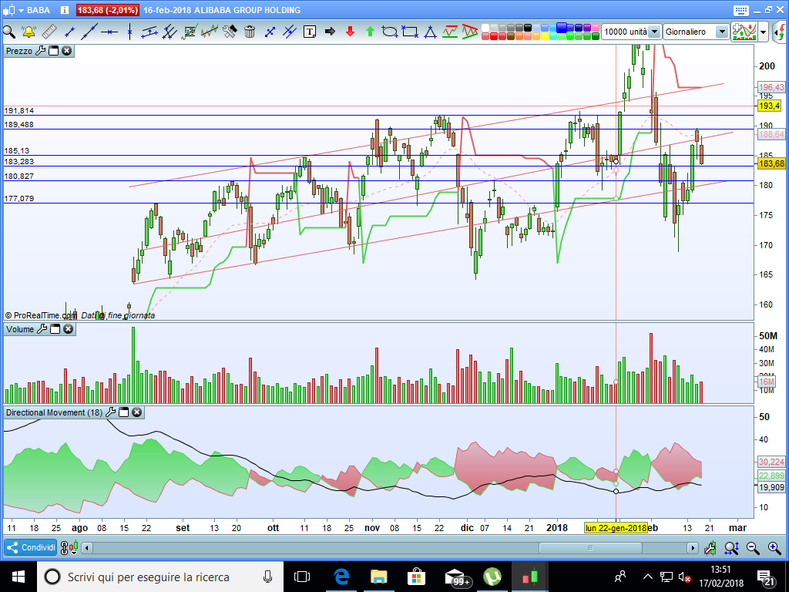This screenshot has height=592, width=789.
Task: Expand the indicators button dropdown arrow
Action: pos(763,32)
